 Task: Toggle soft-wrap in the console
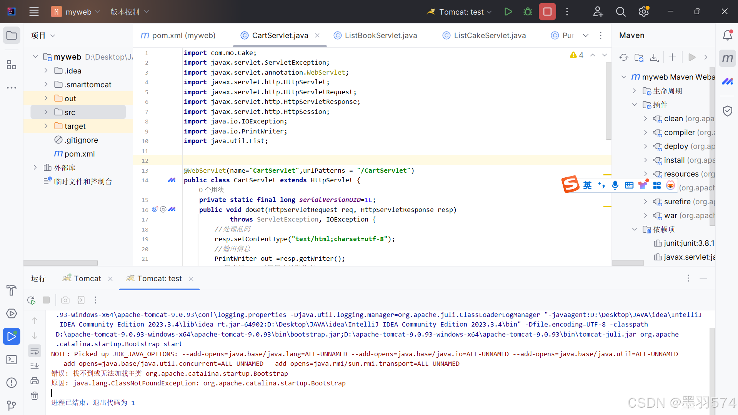[35, 351]
